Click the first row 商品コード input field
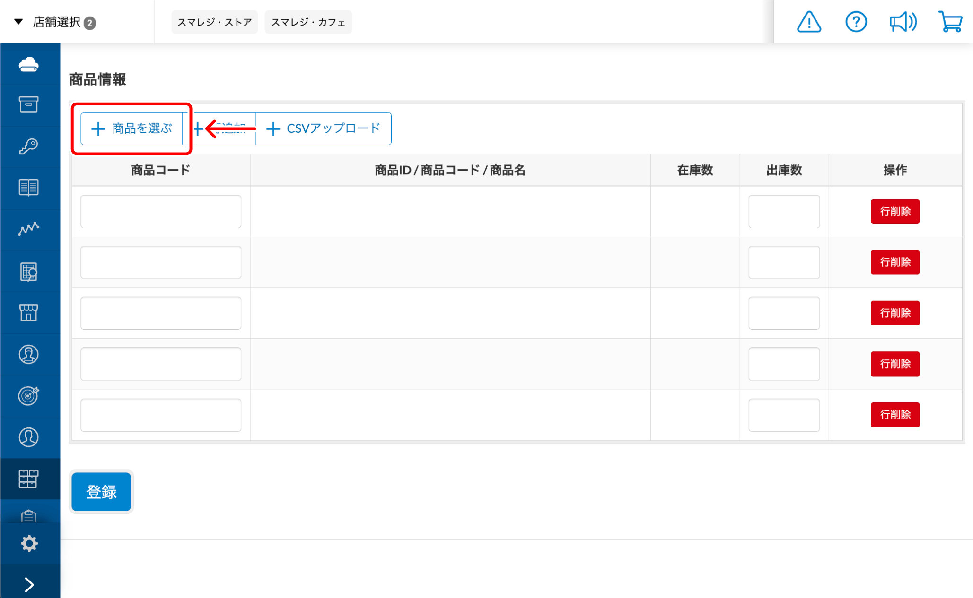This screenshot has width=973, height=598. [161, 212]
